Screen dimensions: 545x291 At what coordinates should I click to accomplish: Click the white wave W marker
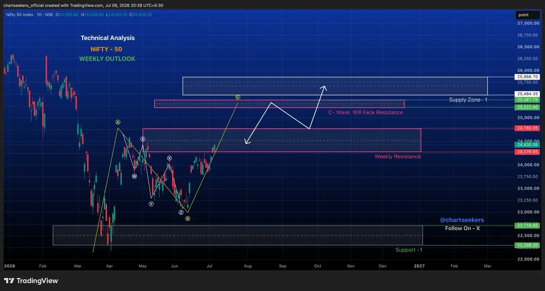coord(134,176)
